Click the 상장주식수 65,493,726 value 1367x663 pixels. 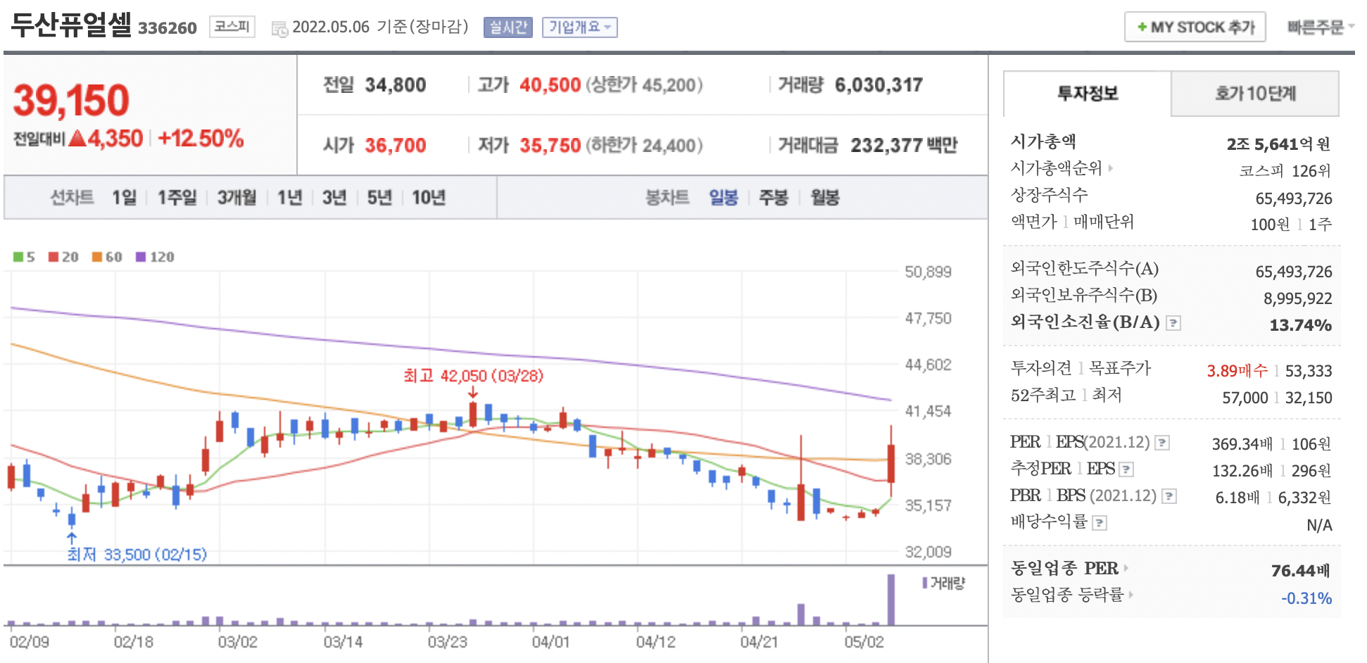[x=1293, y=199]
